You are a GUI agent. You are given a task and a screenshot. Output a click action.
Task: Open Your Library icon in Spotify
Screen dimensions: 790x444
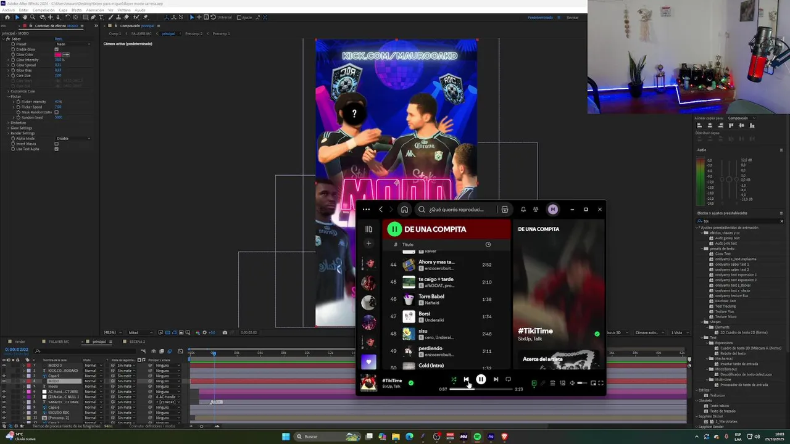click(368, 229)
